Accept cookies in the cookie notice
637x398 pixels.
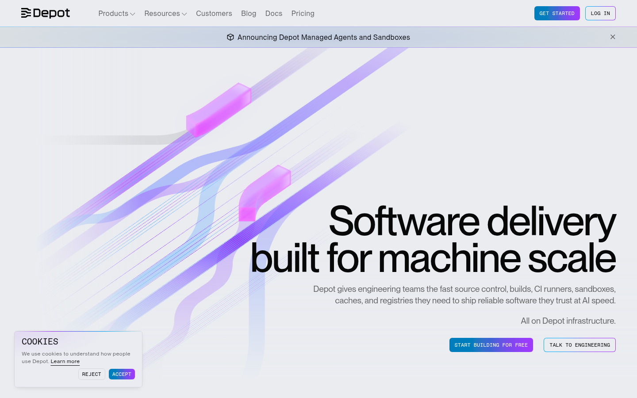click(122, 374)
